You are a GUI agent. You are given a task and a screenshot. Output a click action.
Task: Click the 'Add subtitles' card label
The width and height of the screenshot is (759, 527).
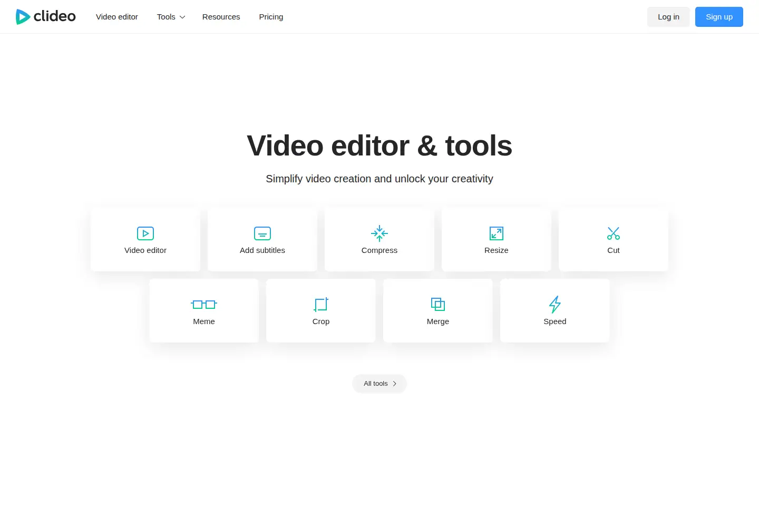pos(262,250)
